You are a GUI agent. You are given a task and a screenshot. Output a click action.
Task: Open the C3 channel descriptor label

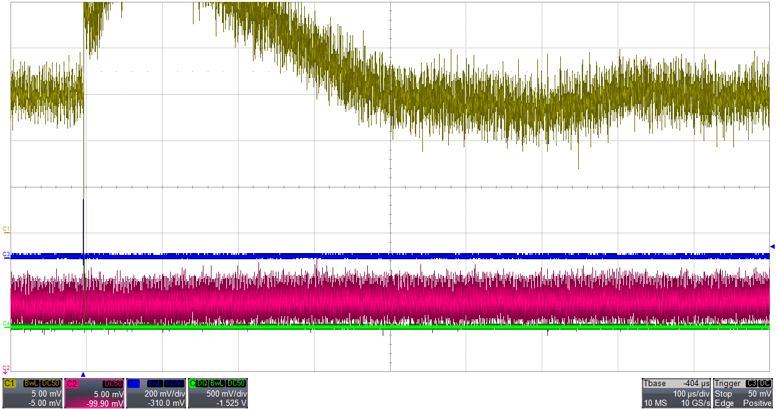pos(133,384)
